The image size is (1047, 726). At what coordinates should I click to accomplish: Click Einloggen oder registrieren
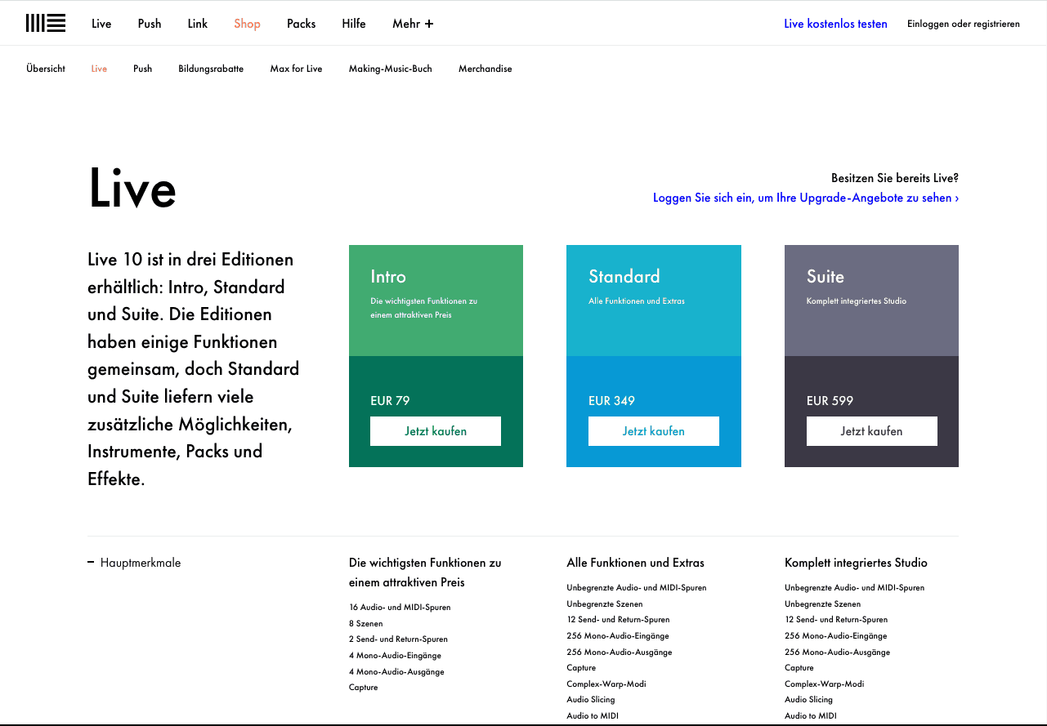(x=964, y=24)
